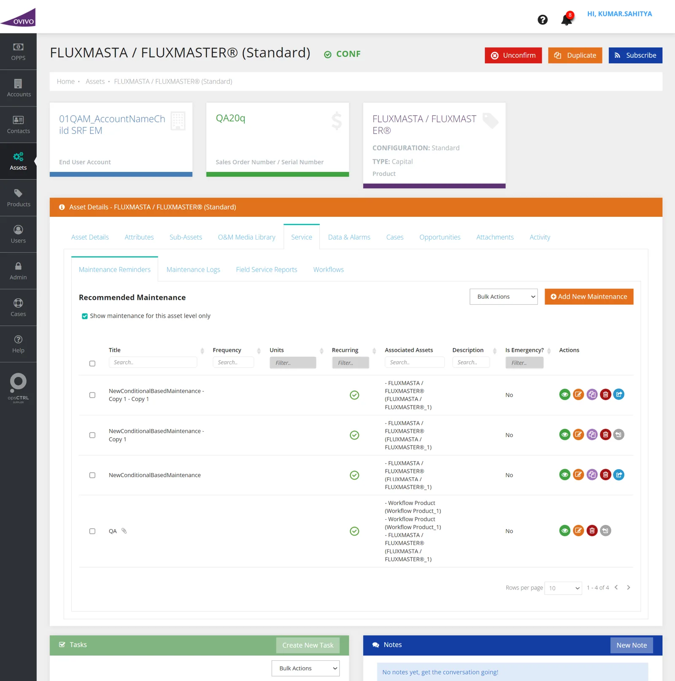Go to Home via breadcrumb
Image resolution: width=675 pixels, height=681 pixels.
tap(66, 81)
